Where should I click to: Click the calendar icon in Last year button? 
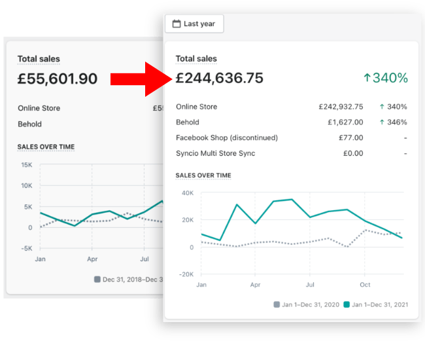pyautogui.click(x=177, y=24)
